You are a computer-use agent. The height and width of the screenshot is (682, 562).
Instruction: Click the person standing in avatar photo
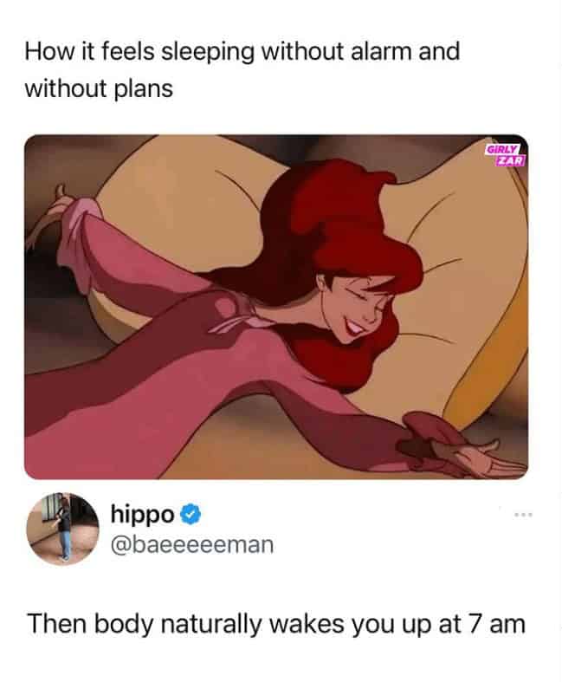pyautogui.click(x=64, y=529)
